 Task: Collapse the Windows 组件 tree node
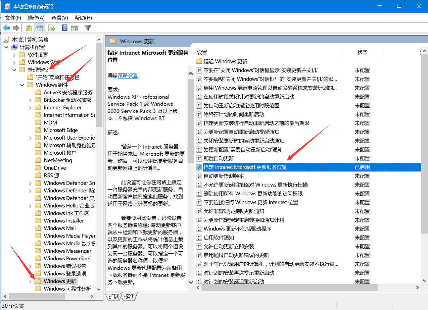click(x=22, y=85)
